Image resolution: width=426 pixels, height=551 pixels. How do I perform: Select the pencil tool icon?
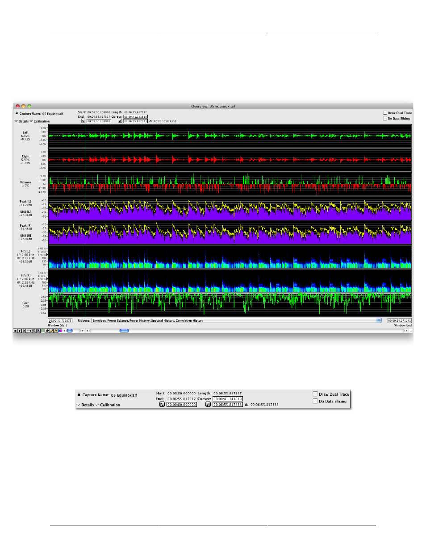[x=51, y=331]
